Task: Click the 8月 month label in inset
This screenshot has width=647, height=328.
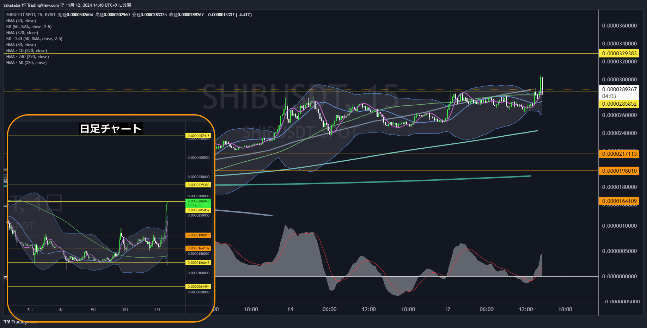Action: [x=62, y=310]
